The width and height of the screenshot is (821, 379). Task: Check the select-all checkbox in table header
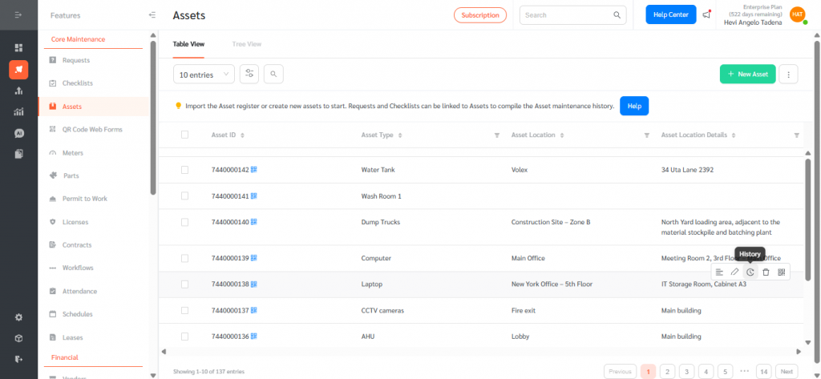pyautogui.click(x=184, y=135)
